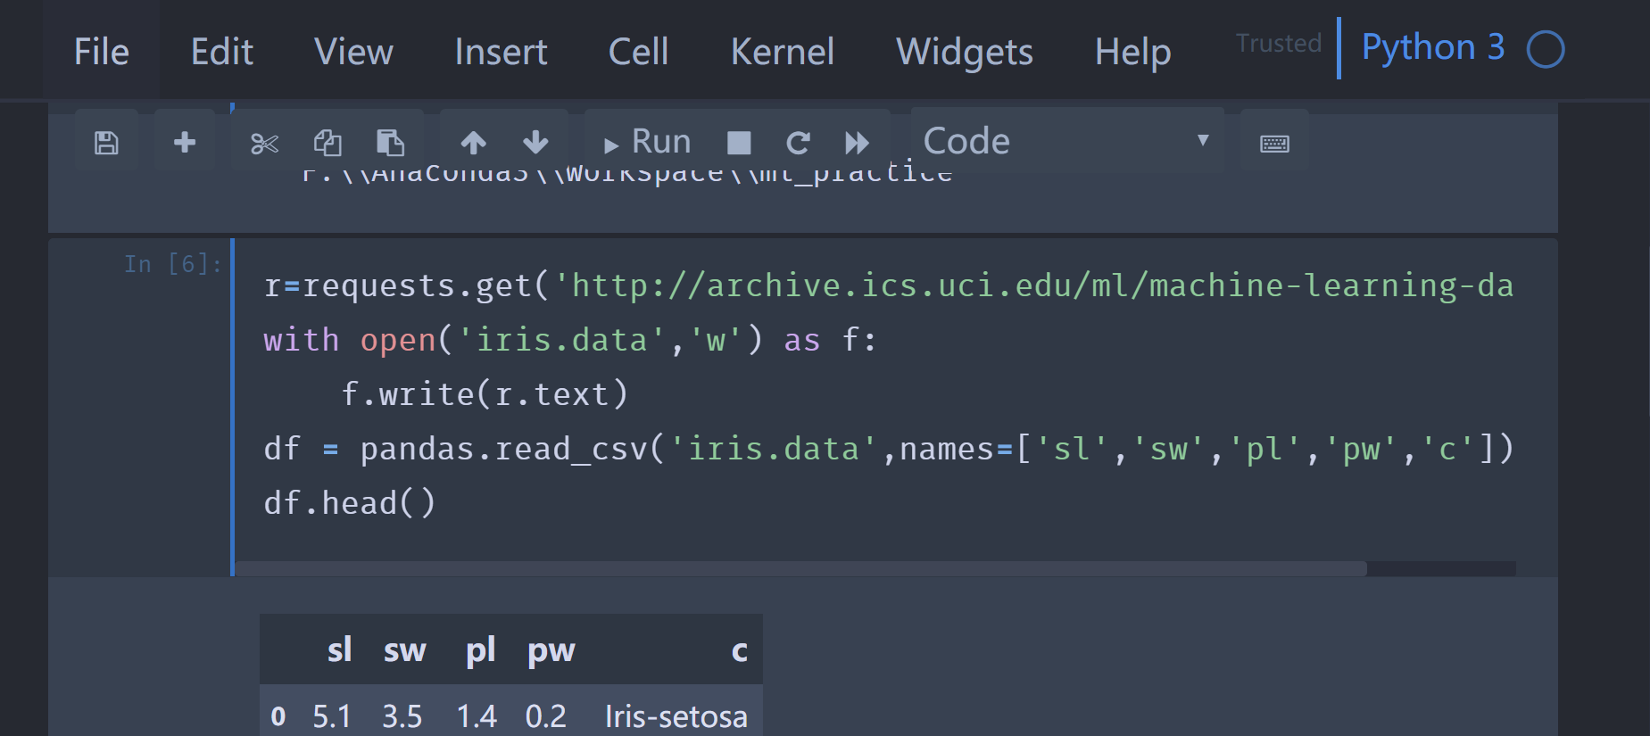Open the File menu
The width and height of the screenshot is (1650, 736).
click(x=102, y=51)
